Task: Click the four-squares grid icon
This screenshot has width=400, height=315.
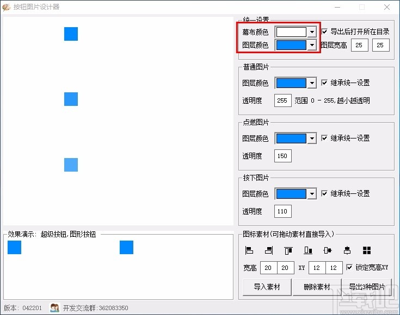Action: click(x=367, y=250)
